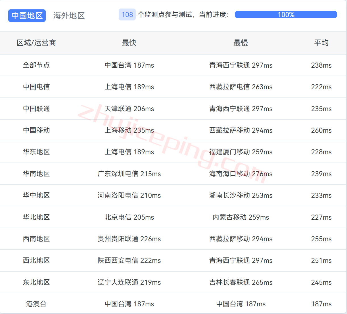Click the 108 monitoring points counter
Screen dimensions: 347x314
pos(127,14)
